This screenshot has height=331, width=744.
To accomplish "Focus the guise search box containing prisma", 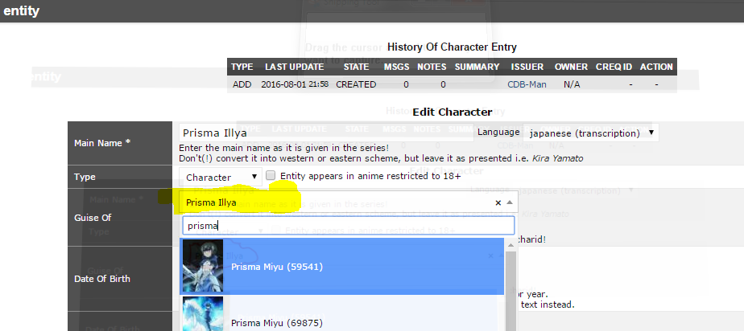I will [x=348, y=227].
